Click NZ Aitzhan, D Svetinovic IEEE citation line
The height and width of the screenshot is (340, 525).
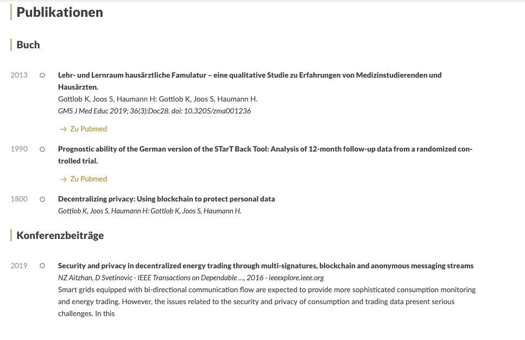tap(191, 278)
